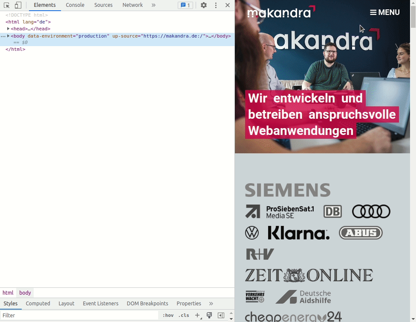Toggle the rendering emulation paintbrush icon
The image size is (416, 322).
(x=209, y=315)
